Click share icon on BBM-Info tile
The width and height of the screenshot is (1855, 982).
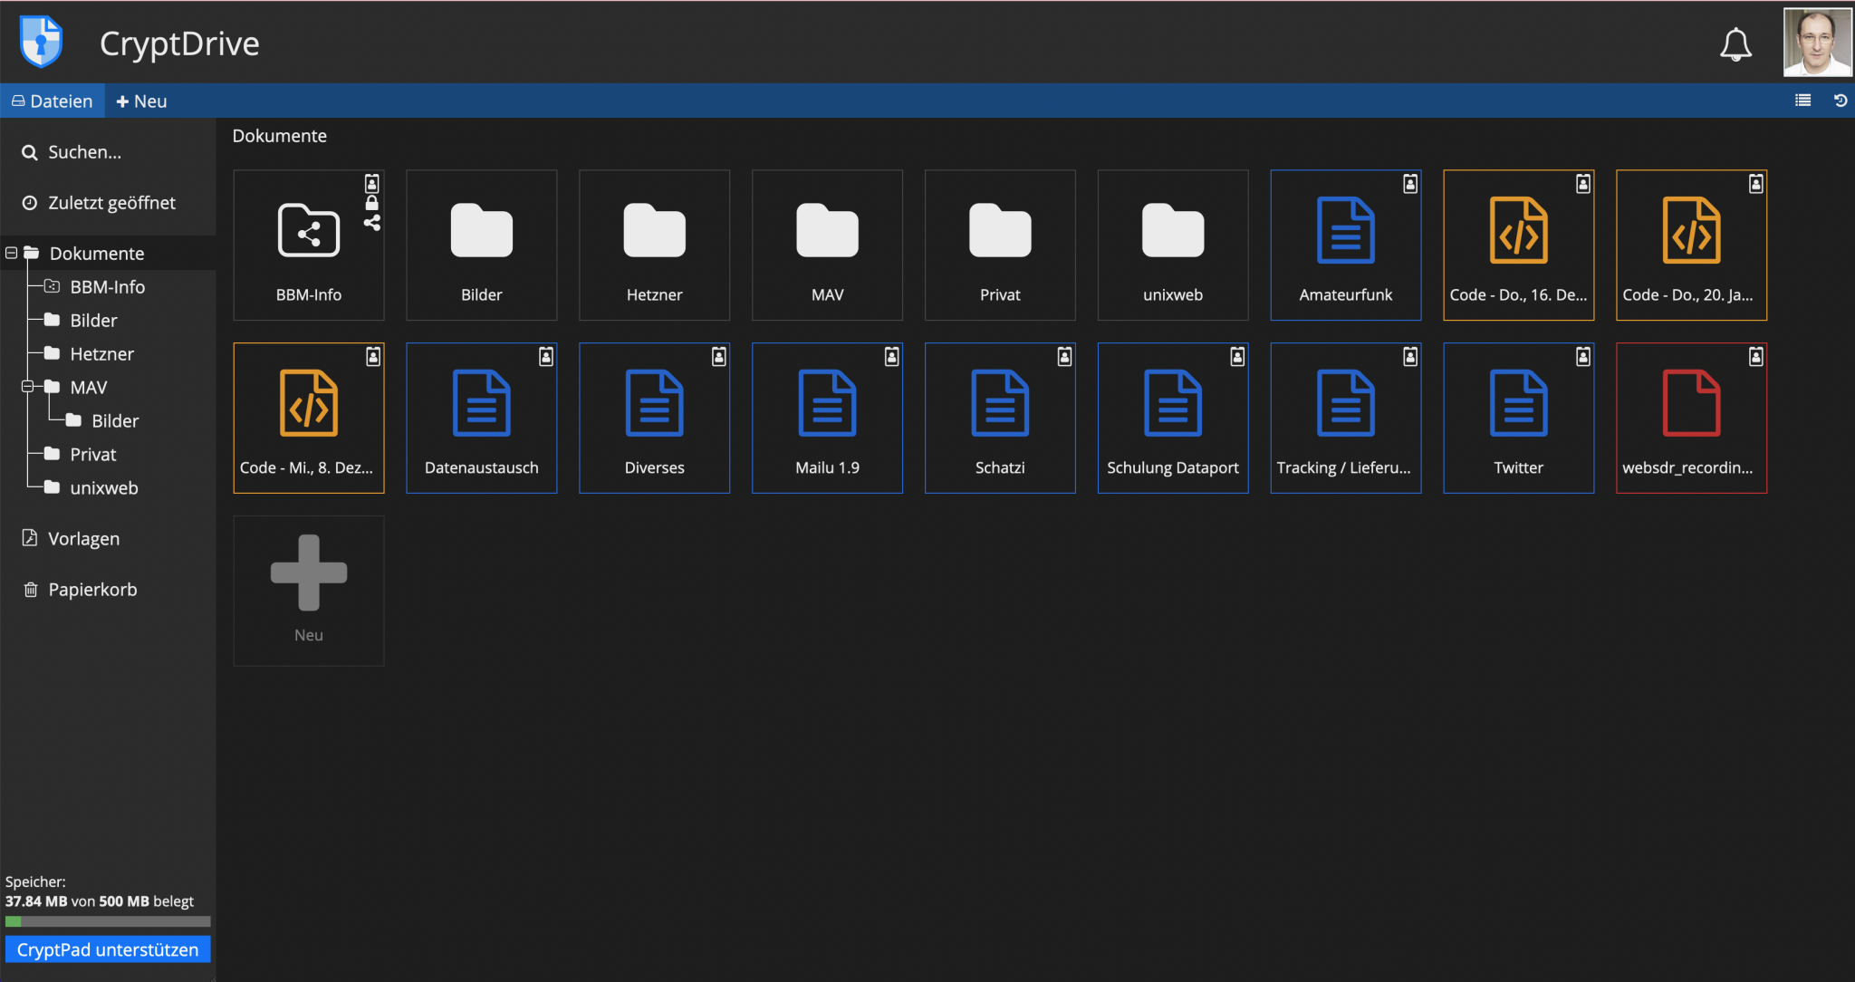tap(372, 223)
